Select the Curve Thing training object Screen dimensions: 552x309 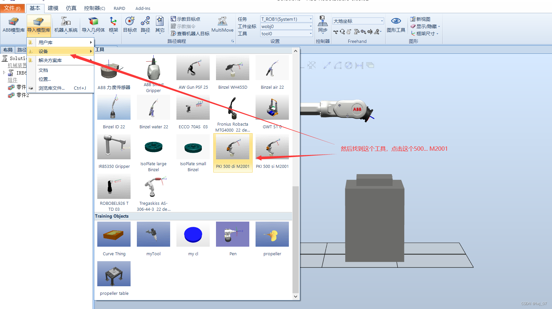tap(114, 239)
